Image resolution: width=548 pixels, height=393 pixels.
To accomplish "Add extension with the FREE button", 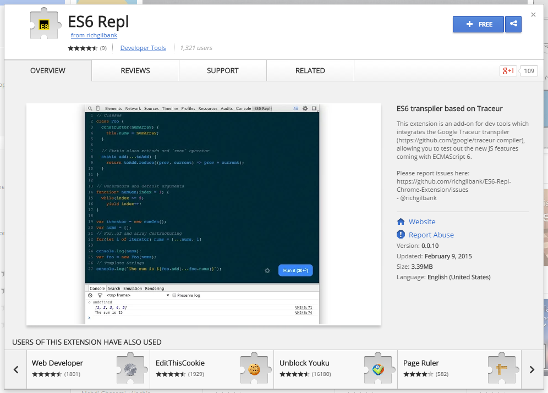I will tap(478, 24).
